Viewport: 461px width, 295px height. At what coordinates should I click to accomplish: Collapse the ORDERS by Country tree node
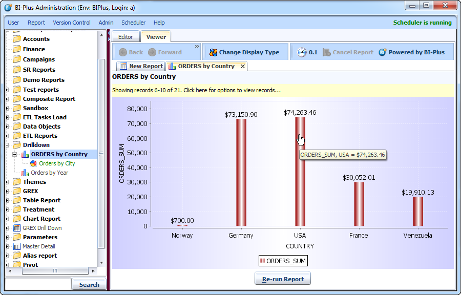click(x=15, y=154)
